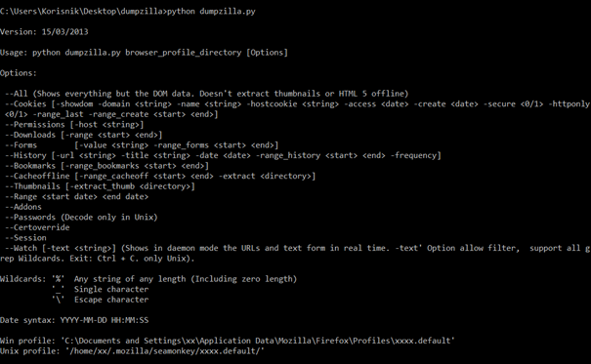Click the --Downloads option line
This screenshot has height=364, width=591.
tap(83, 135)
